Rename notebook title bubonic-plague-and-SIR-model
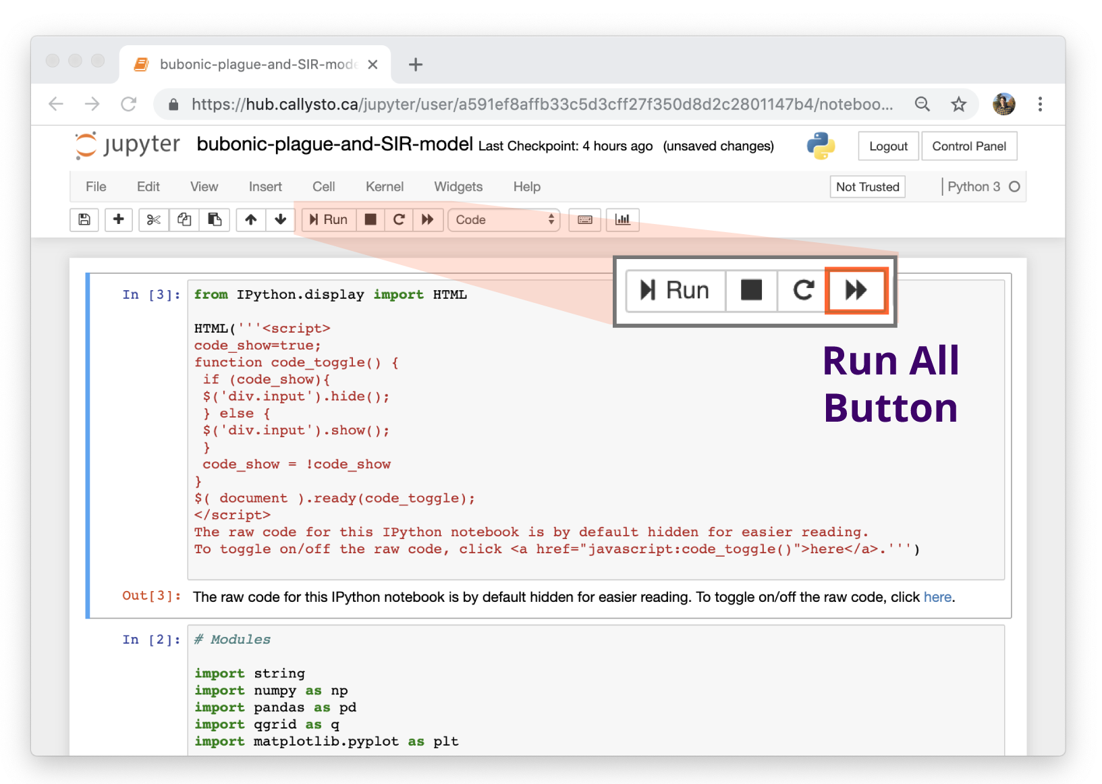 pos(335,144)
